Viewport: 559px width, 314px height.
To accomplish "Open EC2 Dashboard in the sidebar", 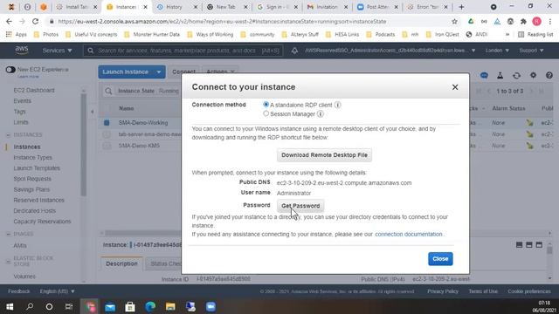I will pos(34,90).
